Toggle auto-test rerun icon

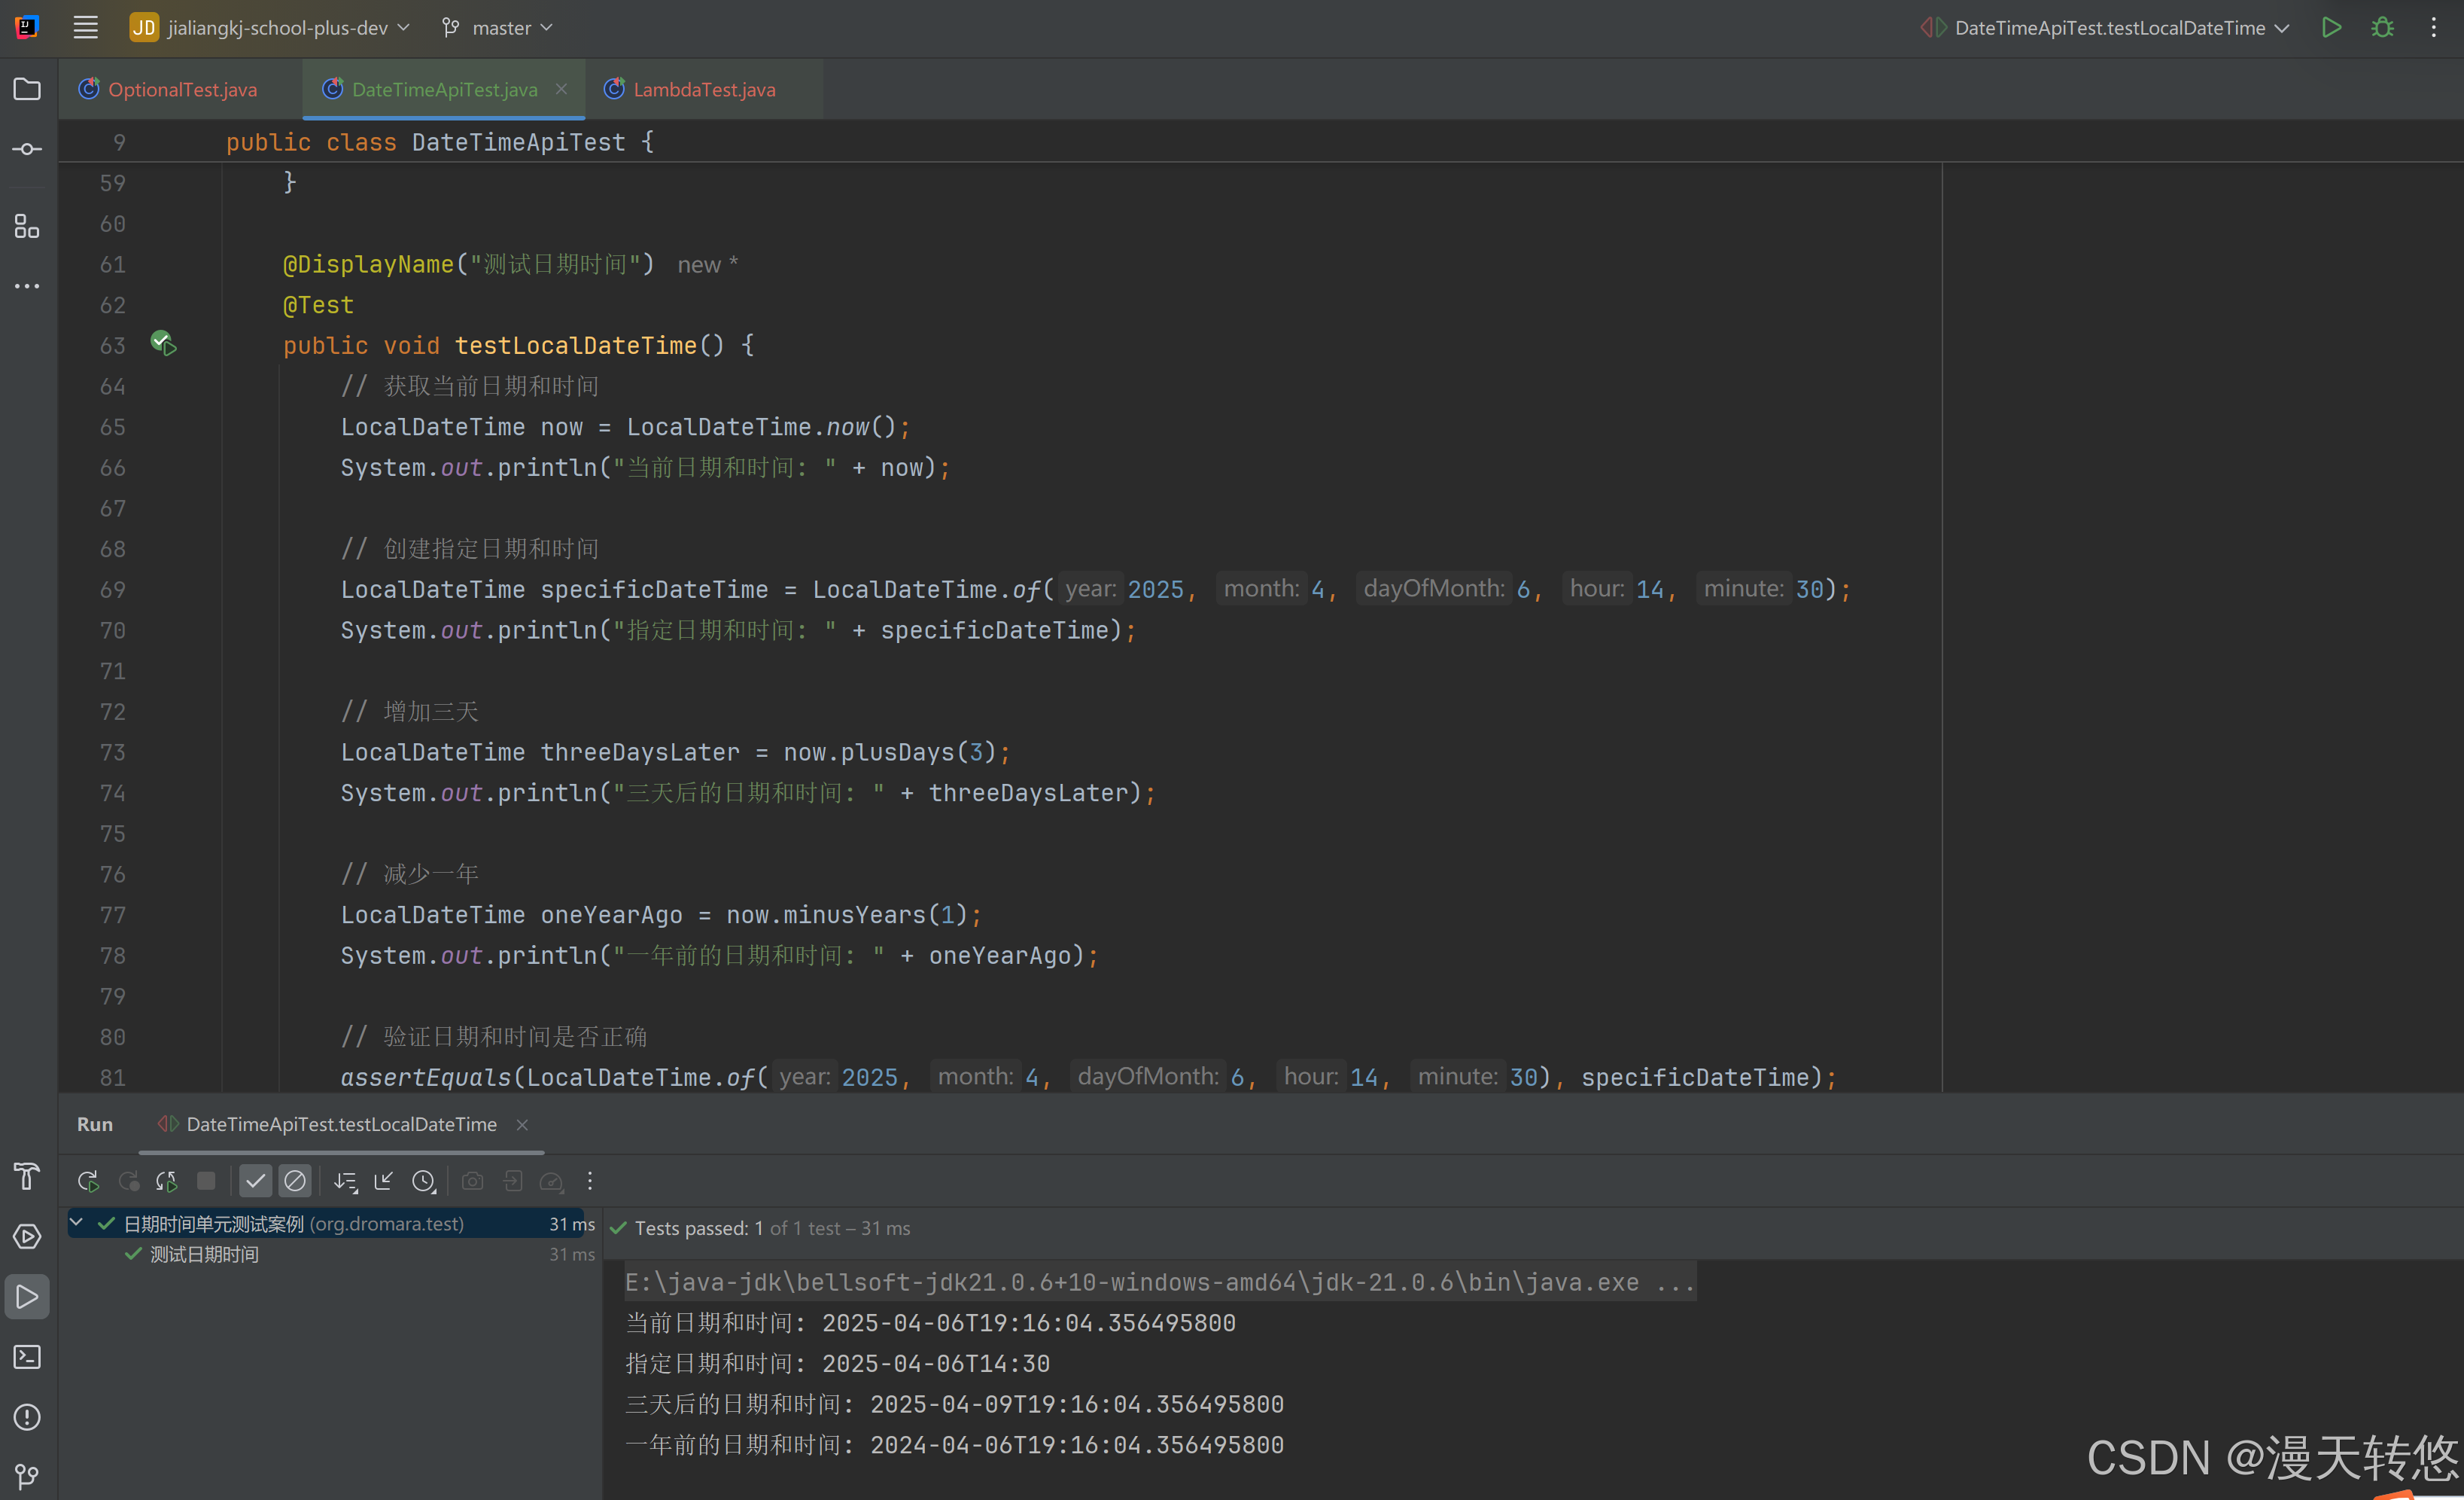(167, 1181)
